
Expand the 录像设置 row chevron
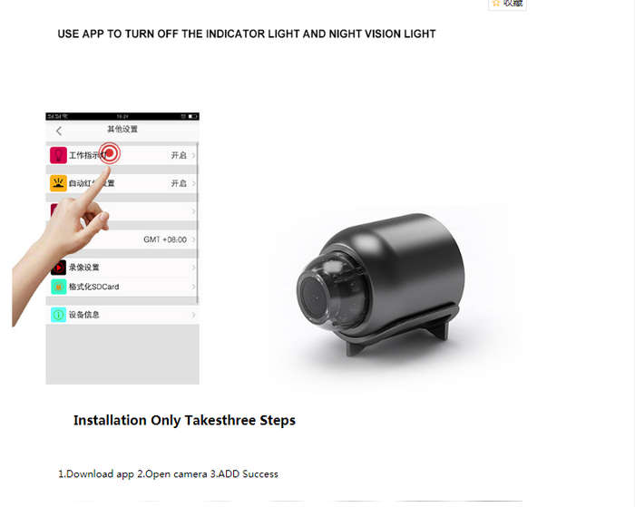[193, 268]
